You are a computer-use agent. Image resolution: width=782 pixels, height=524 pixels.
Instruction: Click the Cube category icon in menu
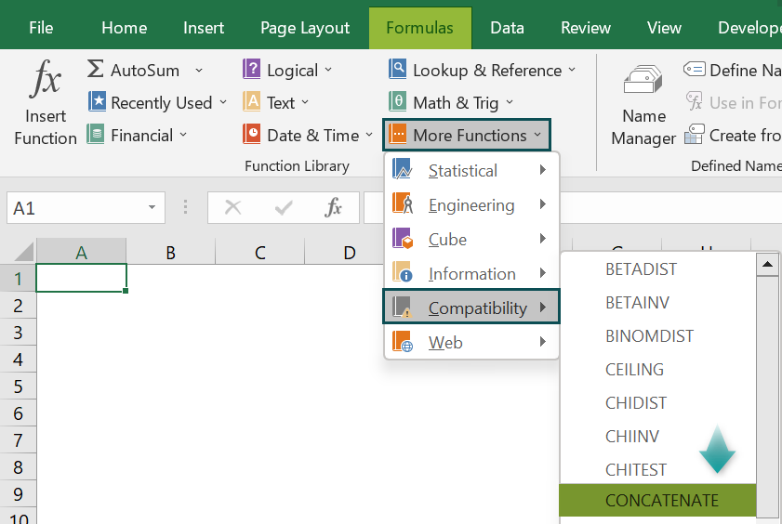pyautogui.click(x=402, y=238)
